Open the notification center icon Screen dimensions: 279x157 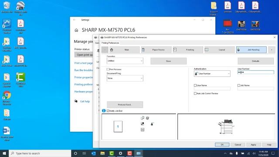click(273, 153)
